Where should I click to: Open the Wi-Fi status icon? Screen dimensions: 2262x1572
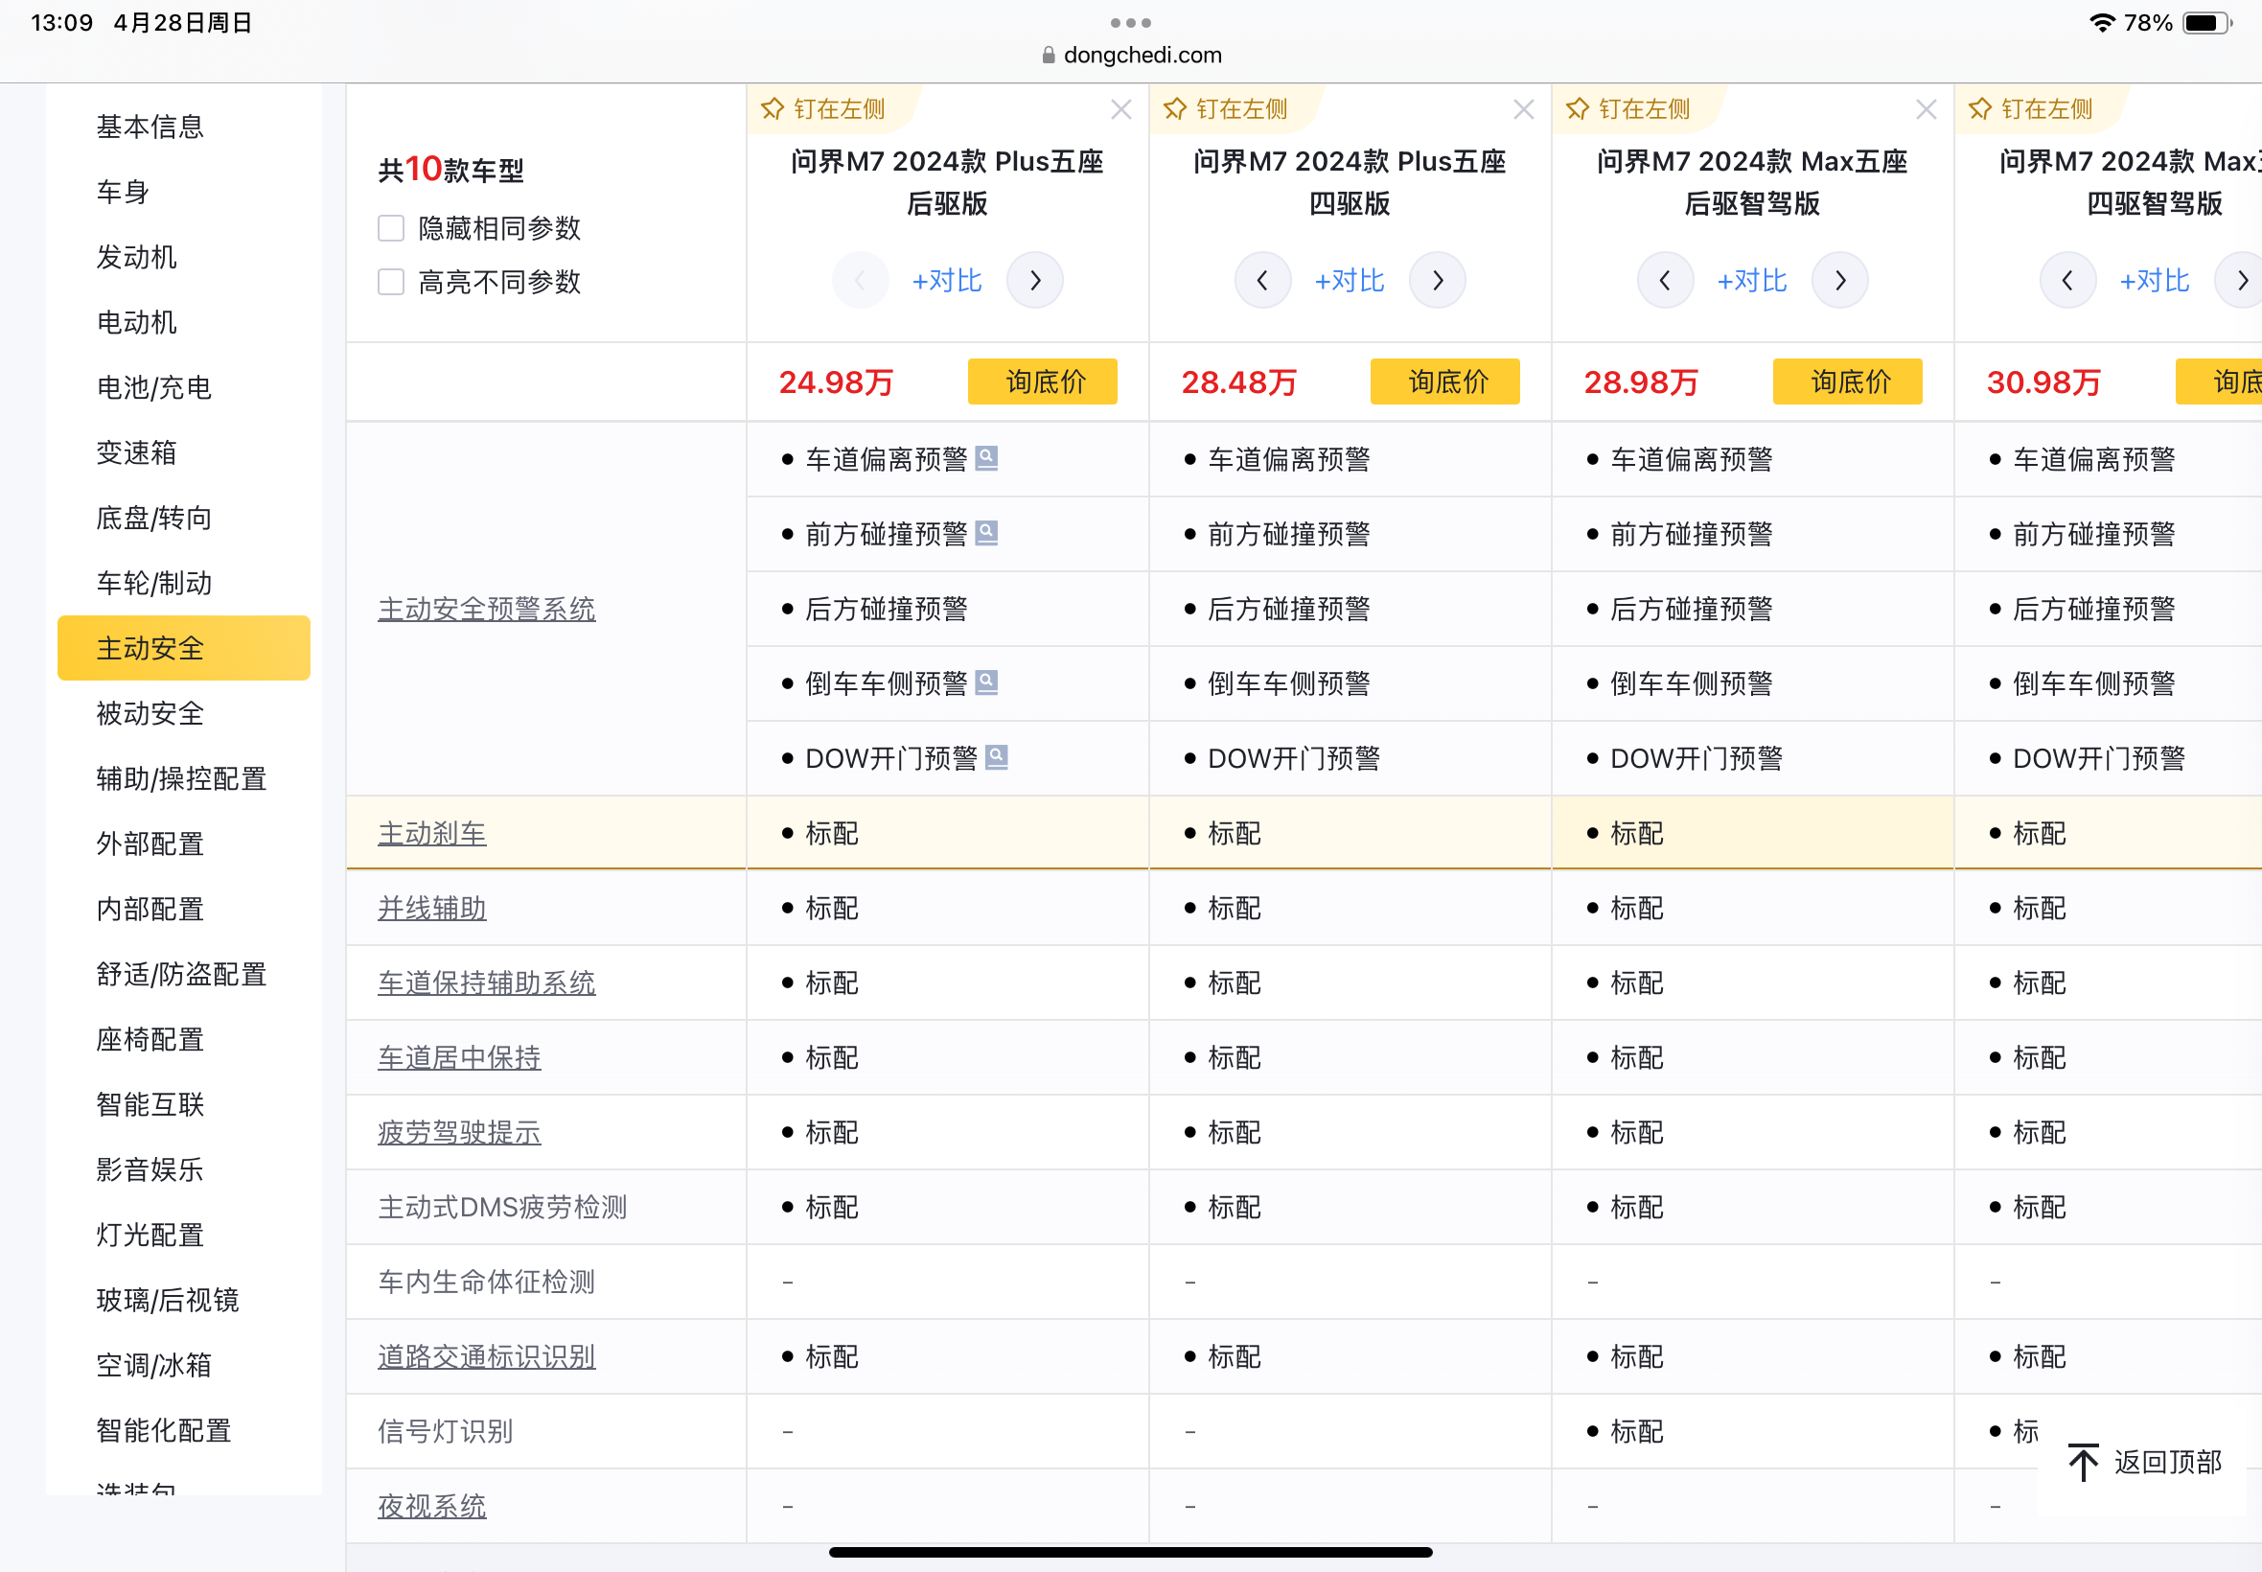coord(2102,23)
